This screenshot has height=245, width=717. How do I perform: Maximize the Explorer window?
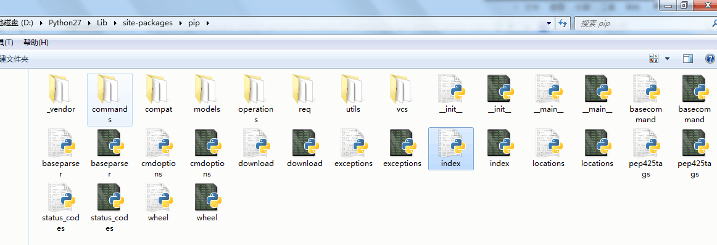pyautogui.click(x=684, y=6)
